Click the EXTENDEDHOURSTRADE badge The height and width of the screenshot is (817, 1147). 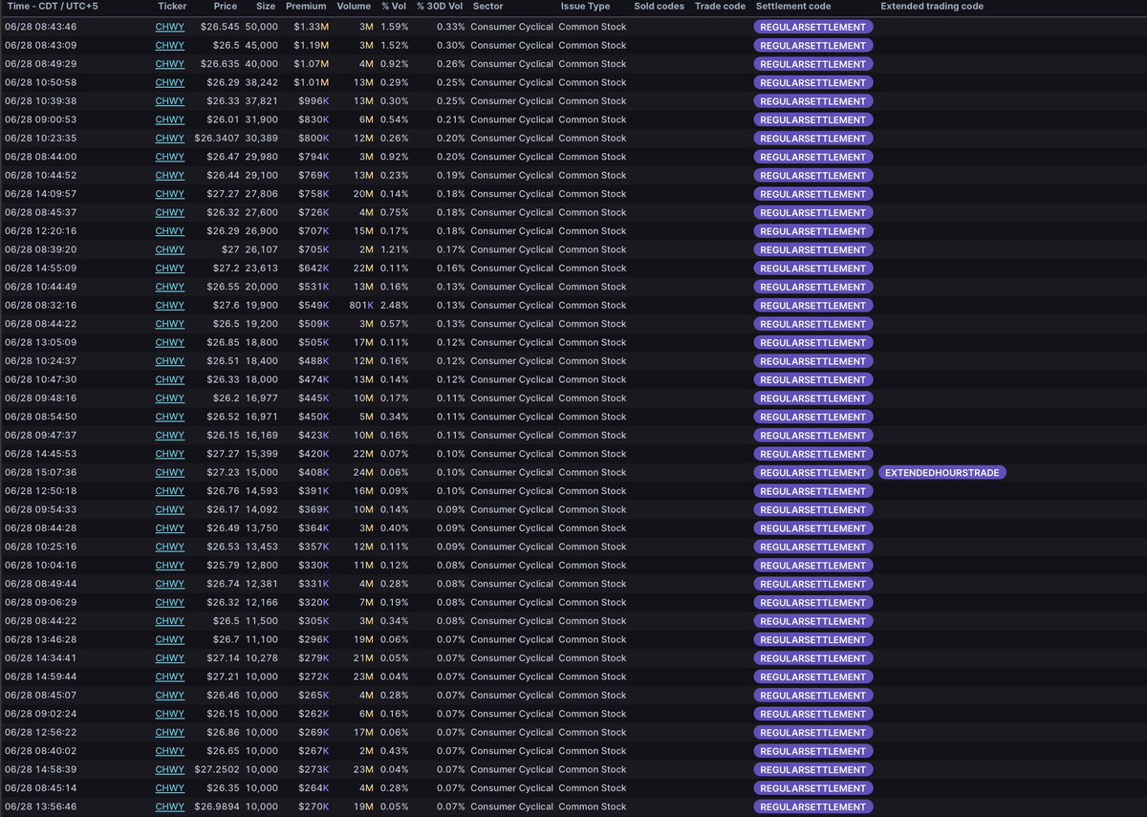tap(942, 473)
